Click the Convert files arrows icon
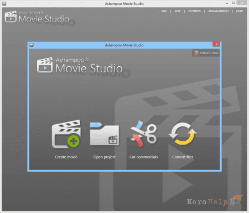This screenshot has width=249, height=213. point(183,134)
